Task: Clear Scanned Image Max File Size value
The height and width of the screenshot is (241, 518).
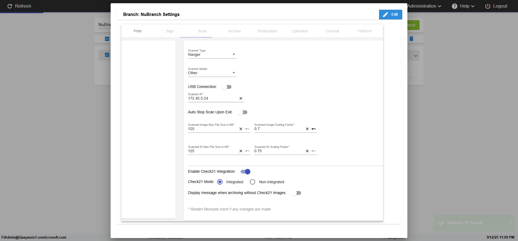Action: [241, 129]
